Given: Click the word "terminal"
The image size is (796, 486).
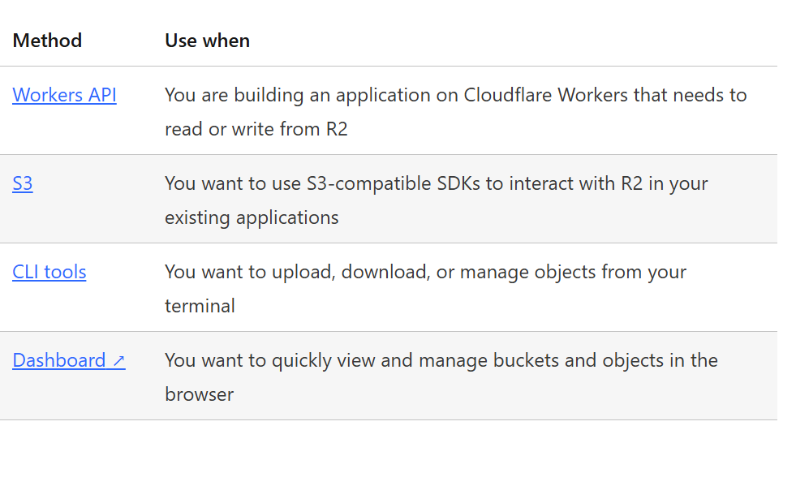Looking at the screenshot, I should [200, 306].
